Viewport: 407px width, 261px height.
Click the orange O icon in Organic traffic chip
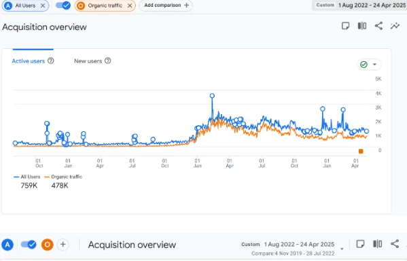[x=80, y=5]
